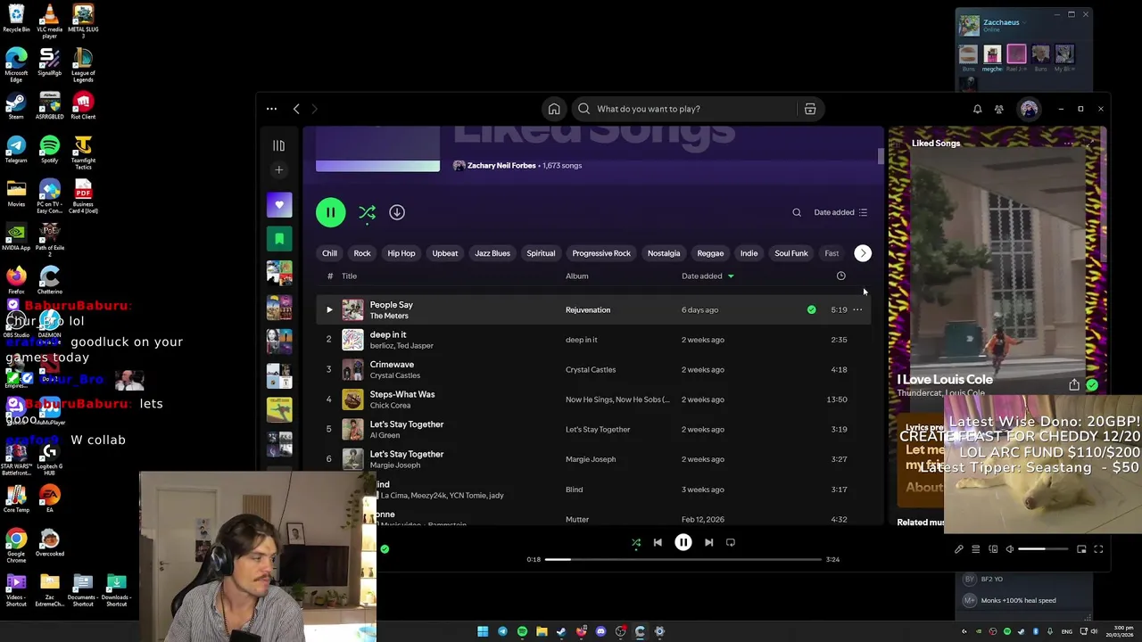Open Spotify notifications bell
This screenshot has height=642, width=1142.
point(977,109)
